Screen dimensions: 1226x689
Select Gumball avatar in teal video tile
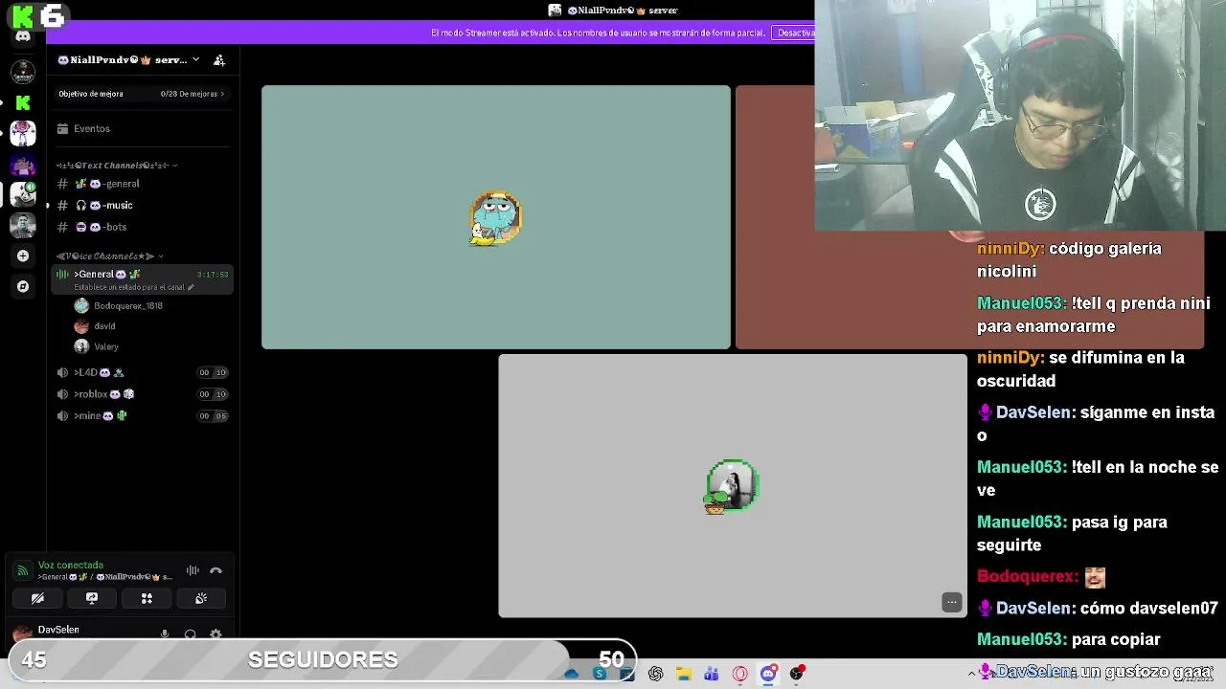pos(495,217)
